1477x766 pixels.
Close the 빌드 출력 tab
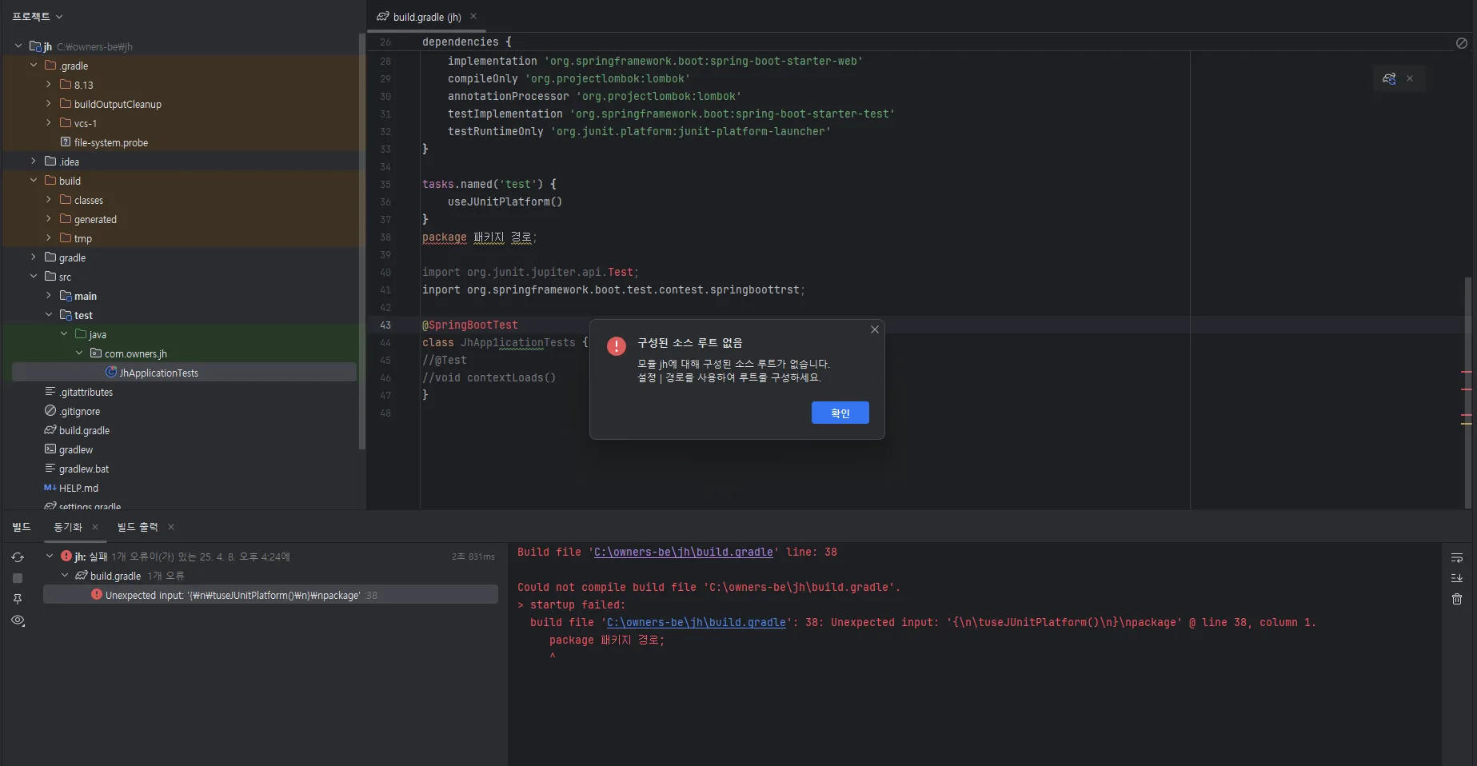[171, 527]
